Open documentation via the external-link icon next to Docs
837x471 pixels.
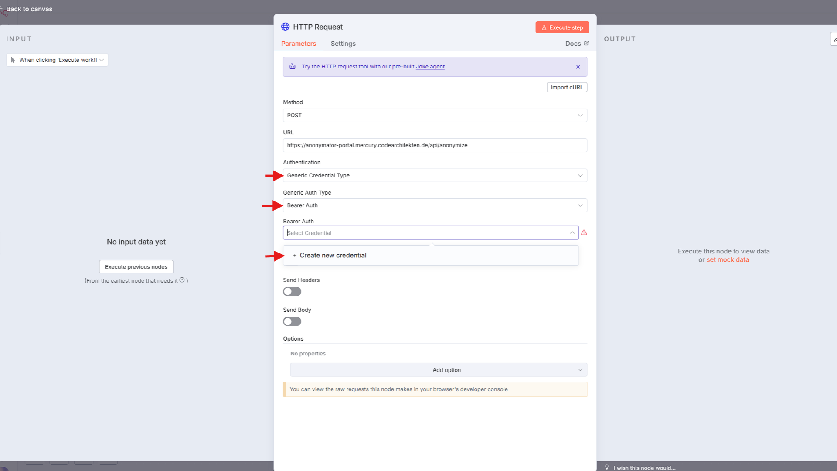point(586,43)
